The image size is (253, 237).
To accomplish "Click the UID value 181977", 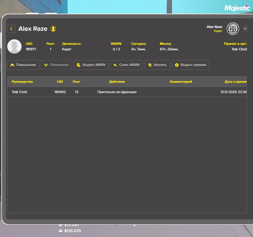I will [x=31, y=49].
